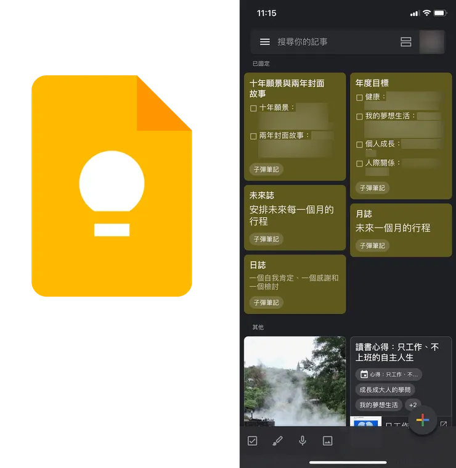
Task: Tap 一個自我肯定、一個感謝和一個檢討 text
Action: 294,282
